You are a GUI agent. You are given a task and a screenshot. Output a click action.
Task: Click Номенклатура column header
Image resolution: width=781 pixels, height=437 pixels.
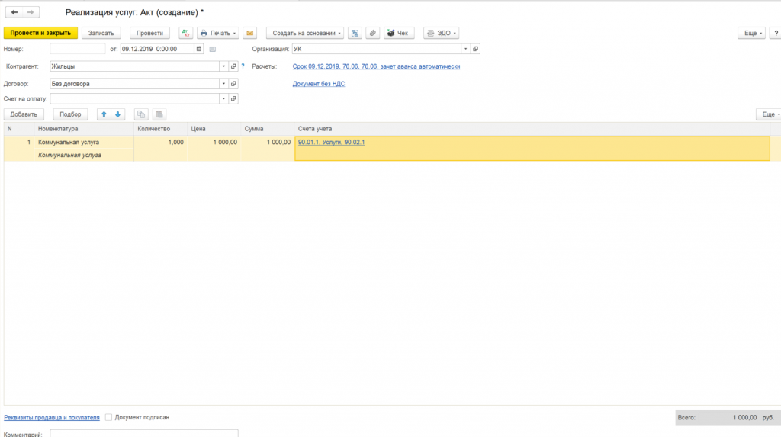pyautogui.click(x=84, y=129)
